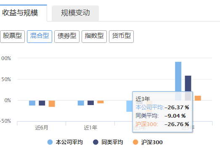Click the 近5年 orange 沪深300 bar
220x153 pixels.
click(198, 98)
